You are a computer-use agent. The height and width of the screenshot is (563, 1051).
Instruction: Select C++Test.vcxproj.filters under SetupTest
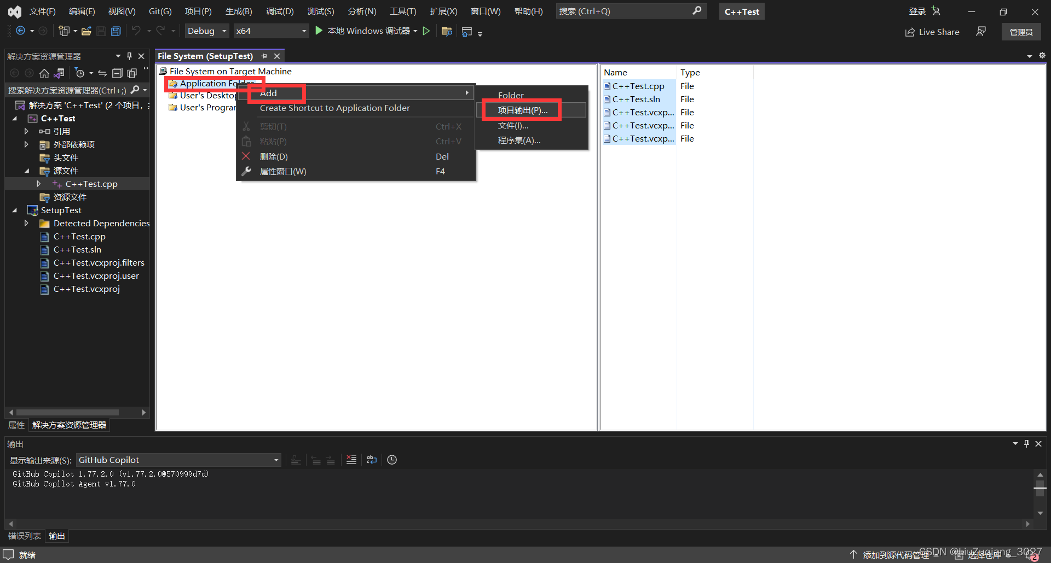click(99, 263)
